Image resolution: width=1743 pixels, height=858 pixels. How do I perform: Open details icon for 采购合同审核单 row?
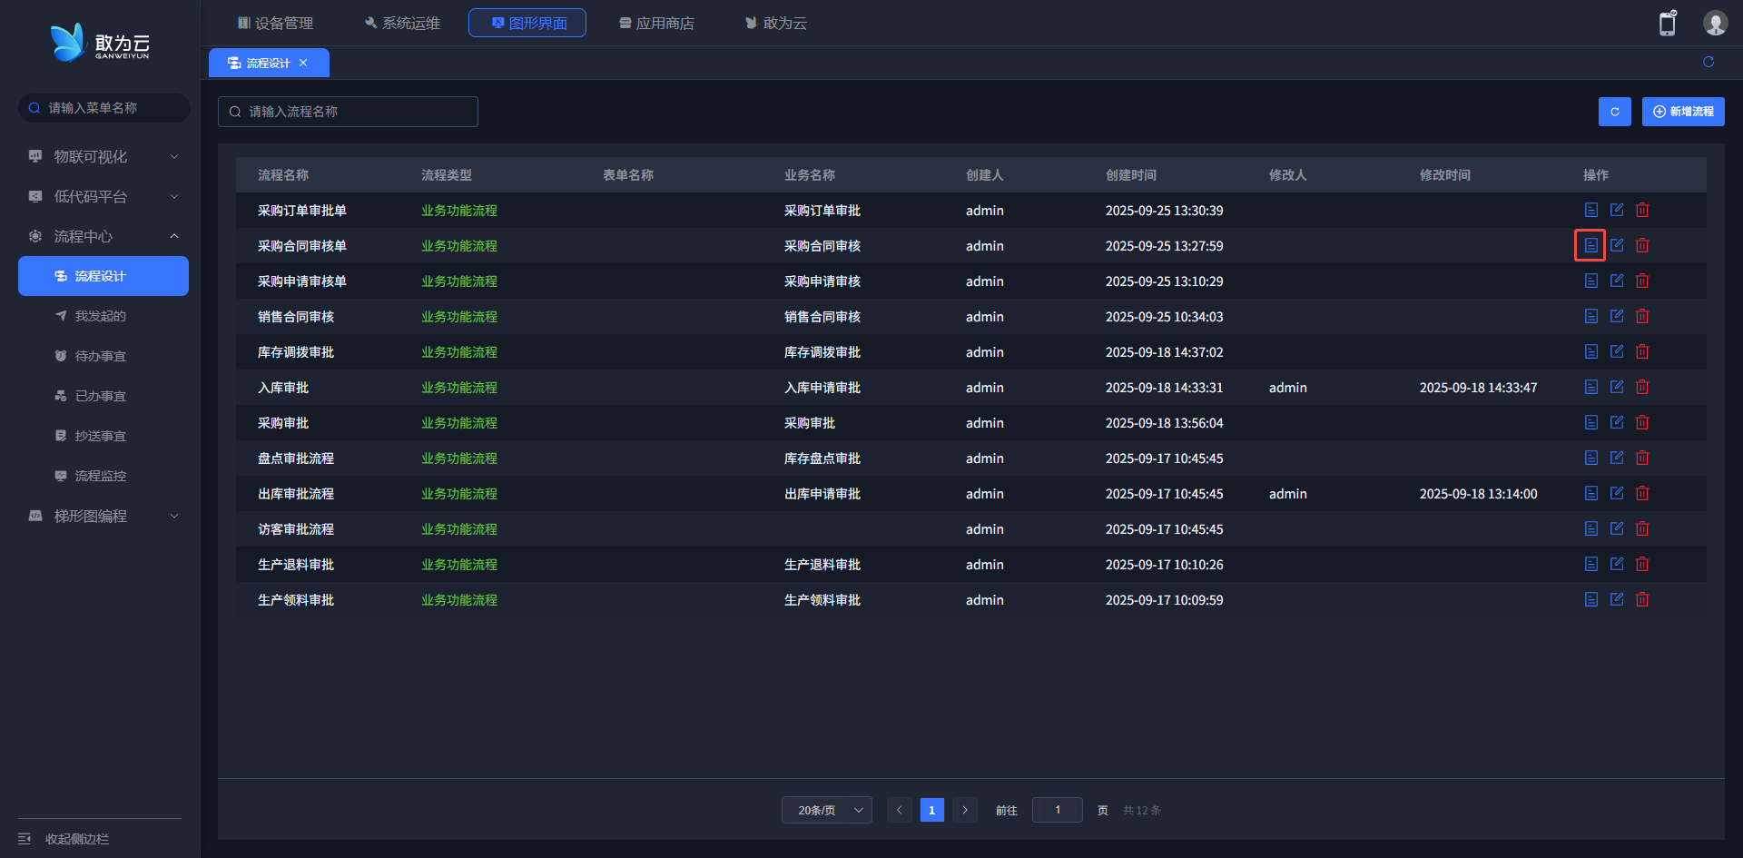pos(1590,245)
